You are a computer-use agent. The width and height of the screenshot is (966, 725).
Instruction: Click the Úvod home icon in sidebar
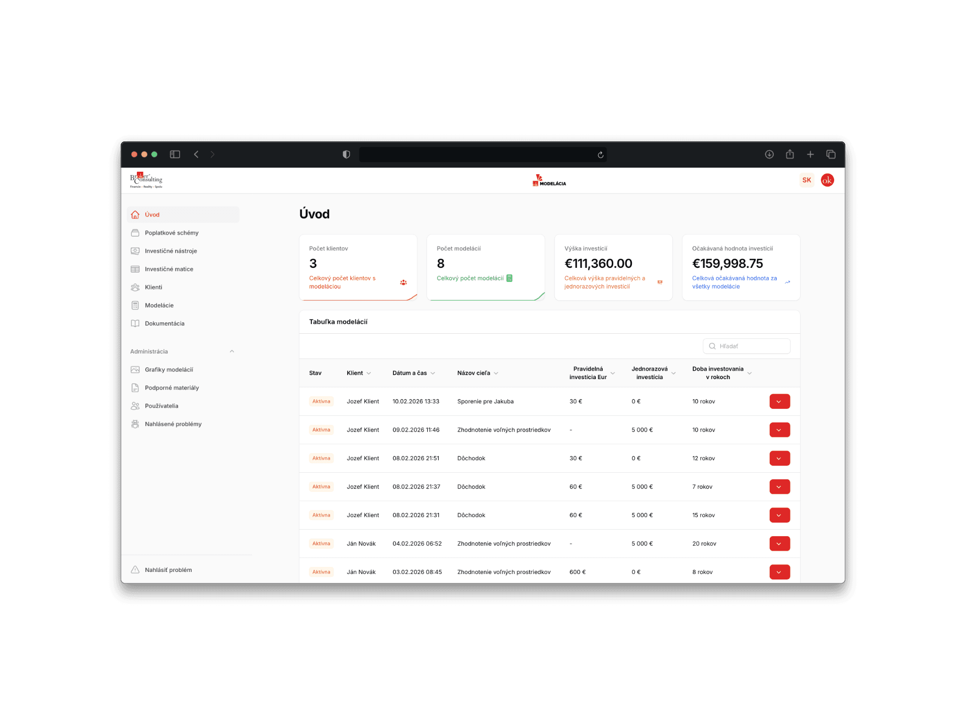click(135, 214)
